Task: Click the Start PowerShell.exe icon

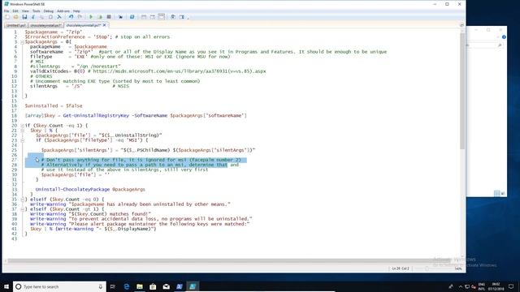Action: (132, 16)
